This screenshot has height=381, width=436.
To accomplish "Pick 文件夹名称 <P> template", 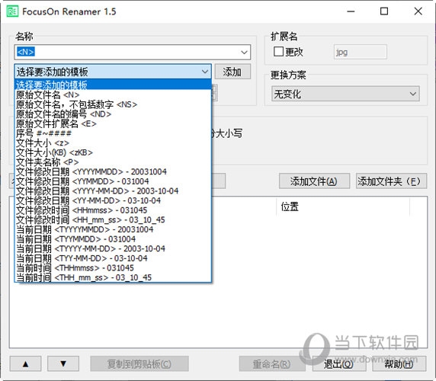I will click(x=113, y=162).
